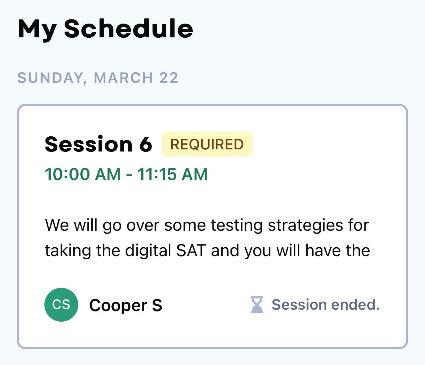Click the hourglass icon beside Session ended
This screenshot has height=365, width=425.
click(257, 305)
